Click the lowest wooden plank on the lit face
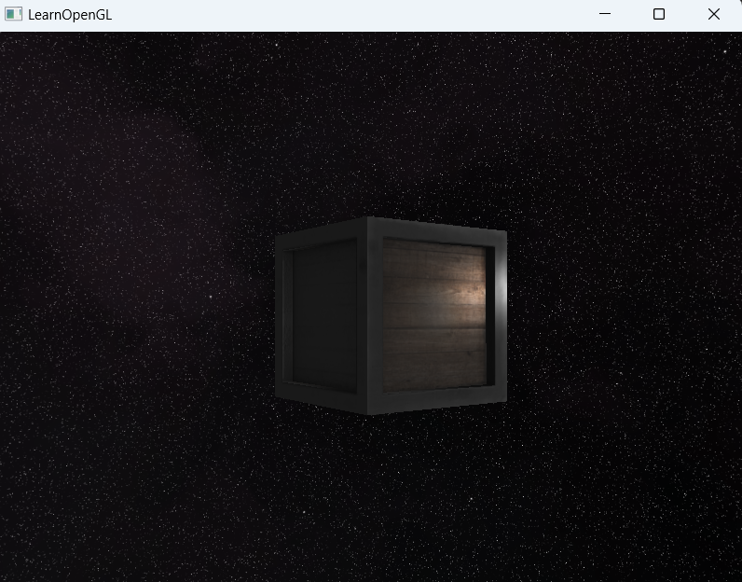 tap(434, 372)
